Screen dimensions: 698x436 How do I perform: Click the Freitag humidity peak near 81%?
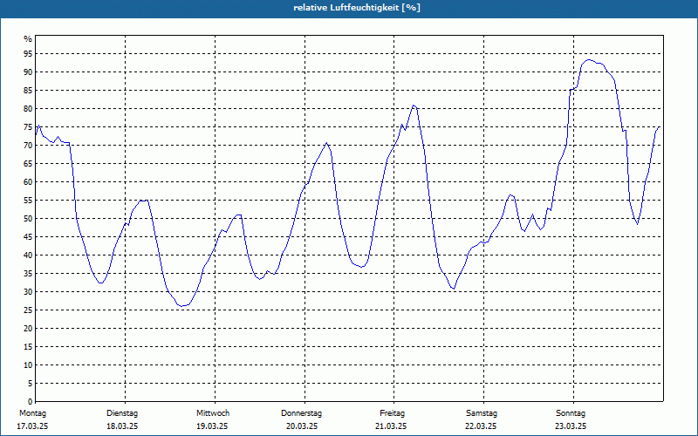coord(414,106)
